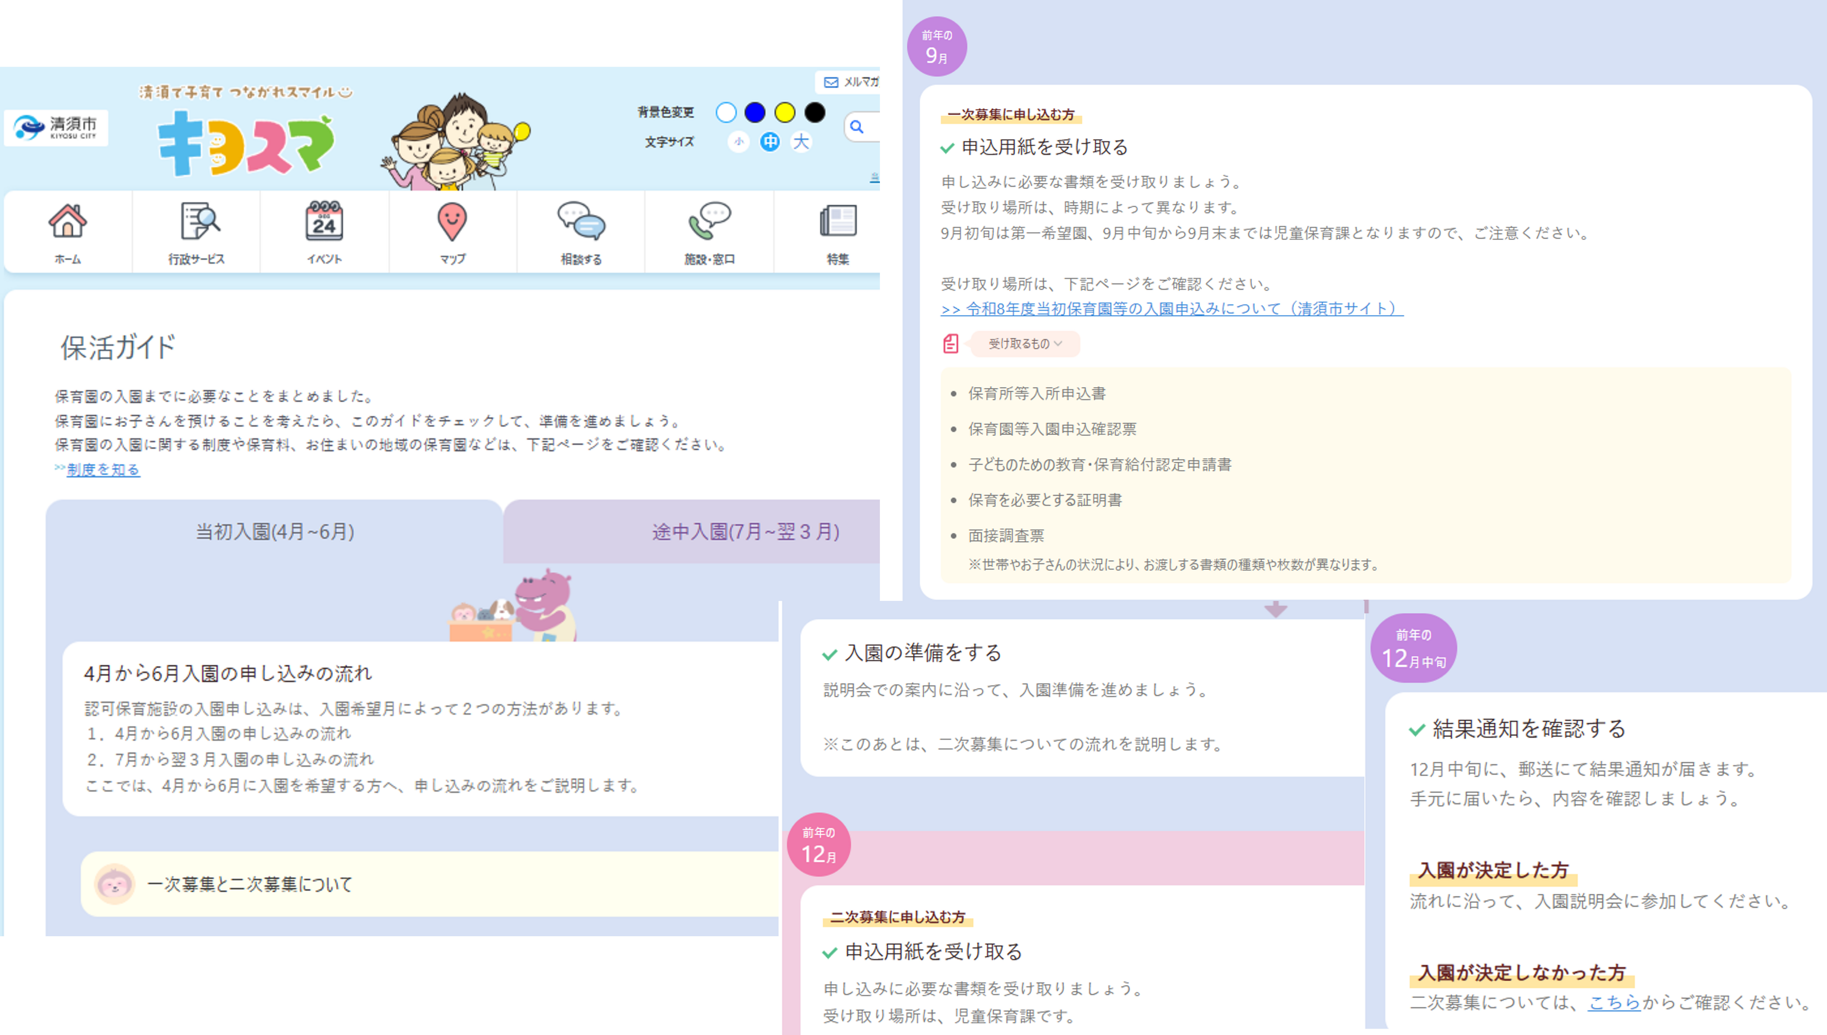Viewport: 1827px width, 1035px height.
Task: Click the マップ pin icon
Action: click(x=453, y=222)
